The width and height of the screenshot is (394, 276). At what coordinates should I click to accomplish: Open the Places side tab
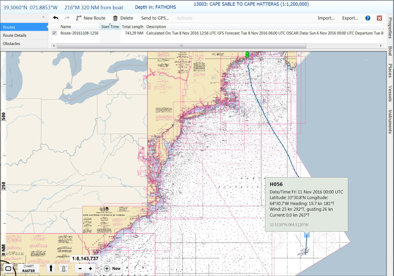[390, 71]
